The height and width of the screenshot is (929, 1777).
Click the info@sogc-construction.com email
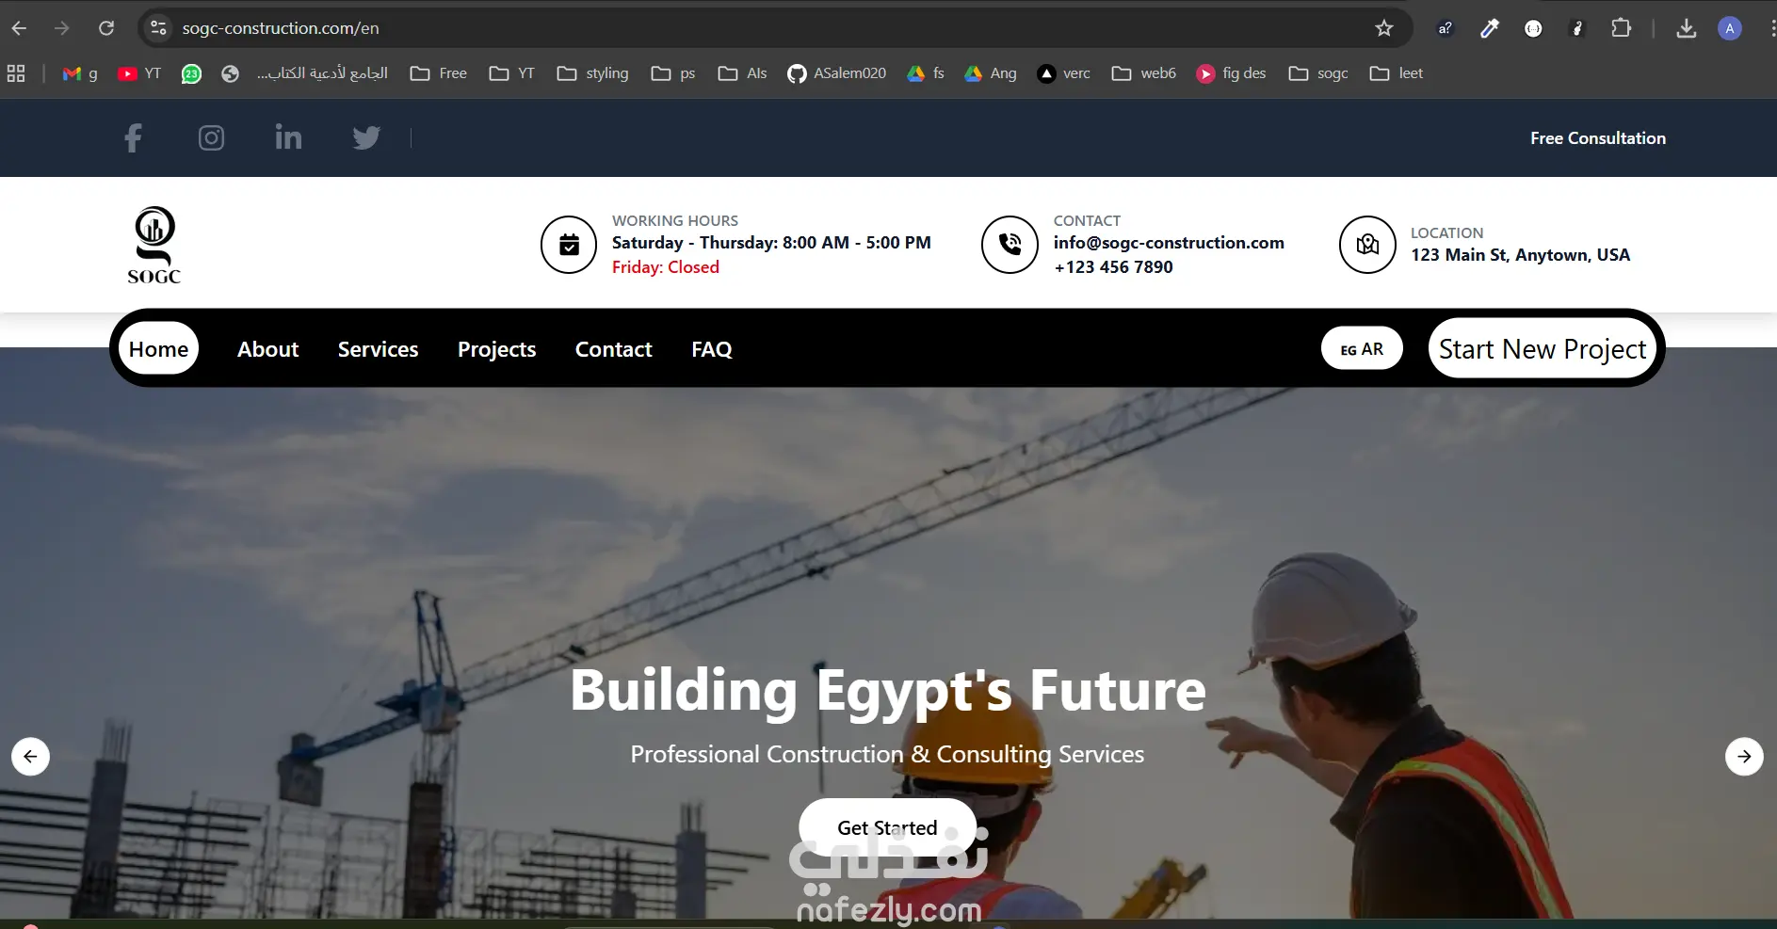[1169, 243]
